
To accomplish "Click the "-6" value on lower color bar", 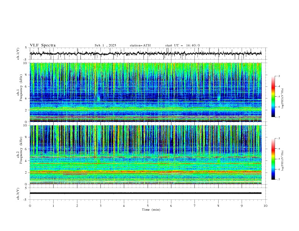I will [278, 169].
